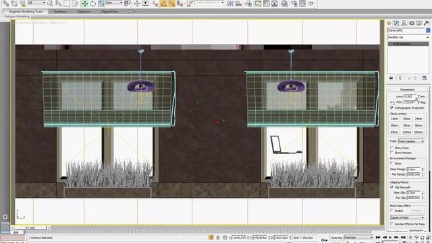Open the camera Type dropdown showing Free Camera

[x=411, y=141]
